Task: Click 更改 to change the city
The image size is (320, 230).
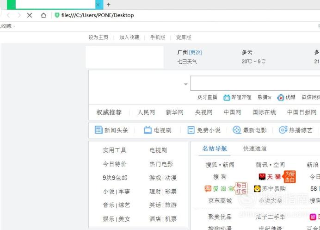Action: [x=195, y=52]
